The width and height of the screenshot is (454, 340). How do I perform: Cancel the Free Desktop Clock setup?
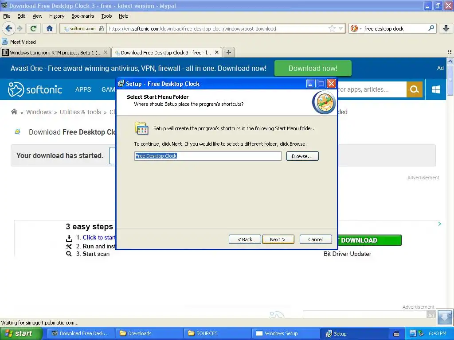[x=316, y=240]
